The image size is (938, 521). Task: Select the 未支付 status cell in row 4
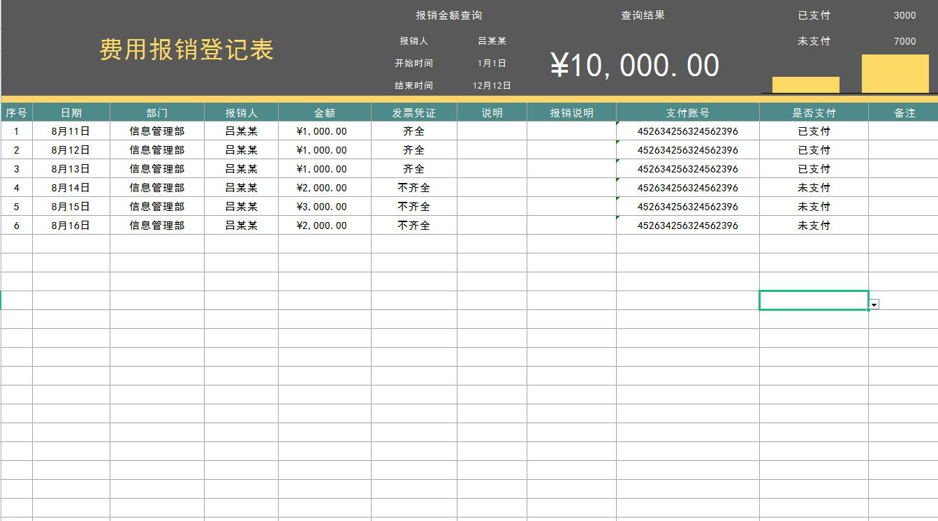pyautogui.click(x=814, y=187)
